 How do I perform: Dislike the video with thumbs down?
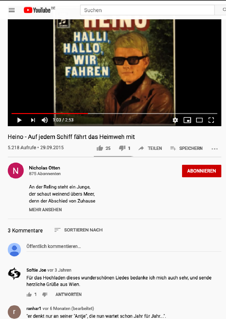[125, 148]
